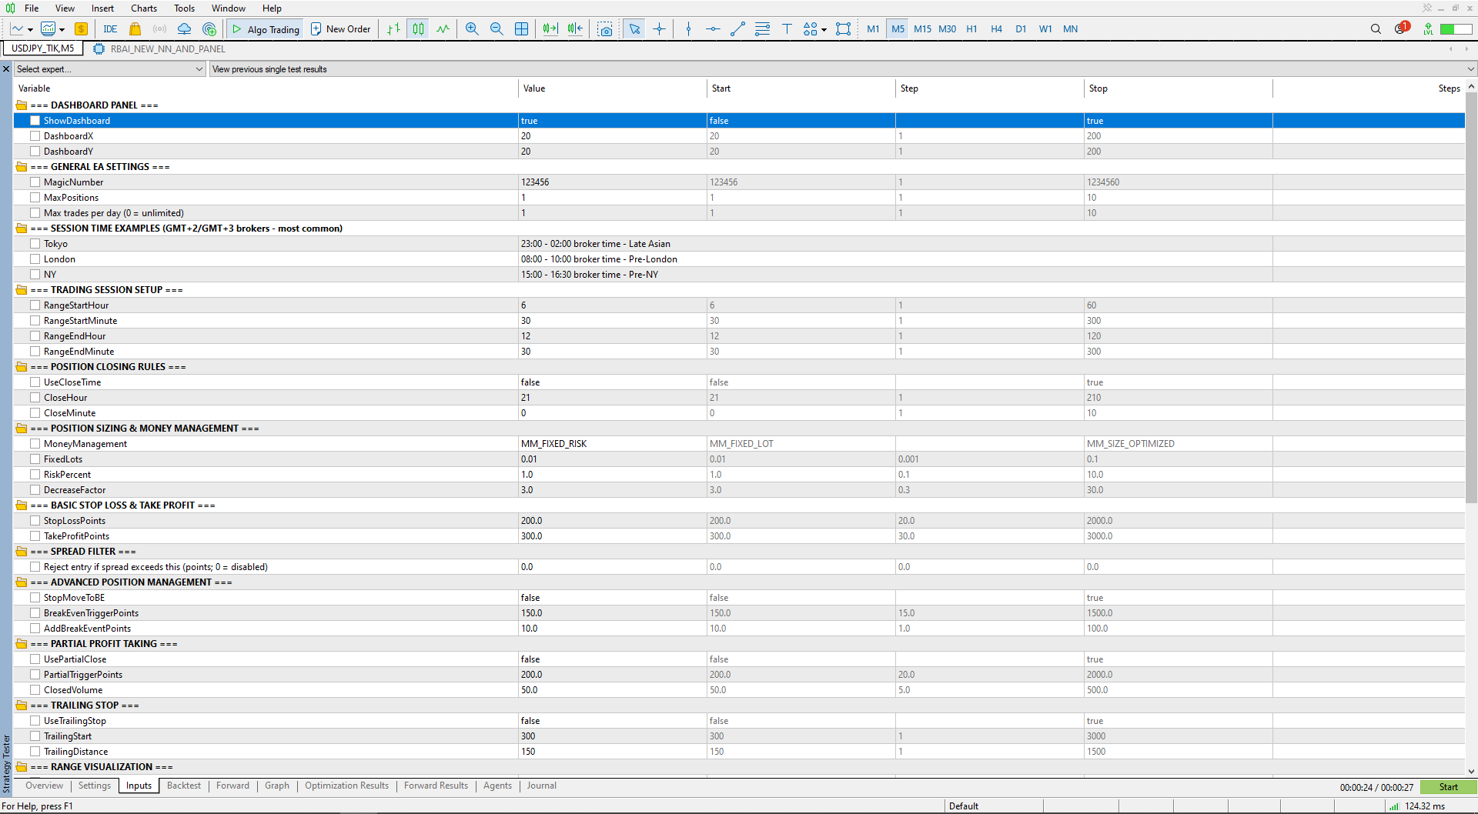Open the Optimization Results tab

[x=346, y=786]
